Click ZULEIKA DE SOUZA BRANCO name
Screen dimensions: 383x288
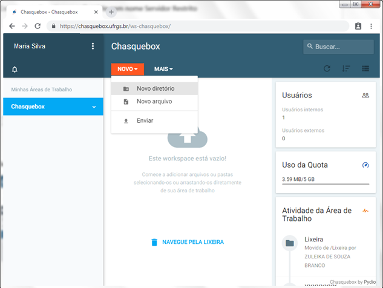[x=327, y=261]
